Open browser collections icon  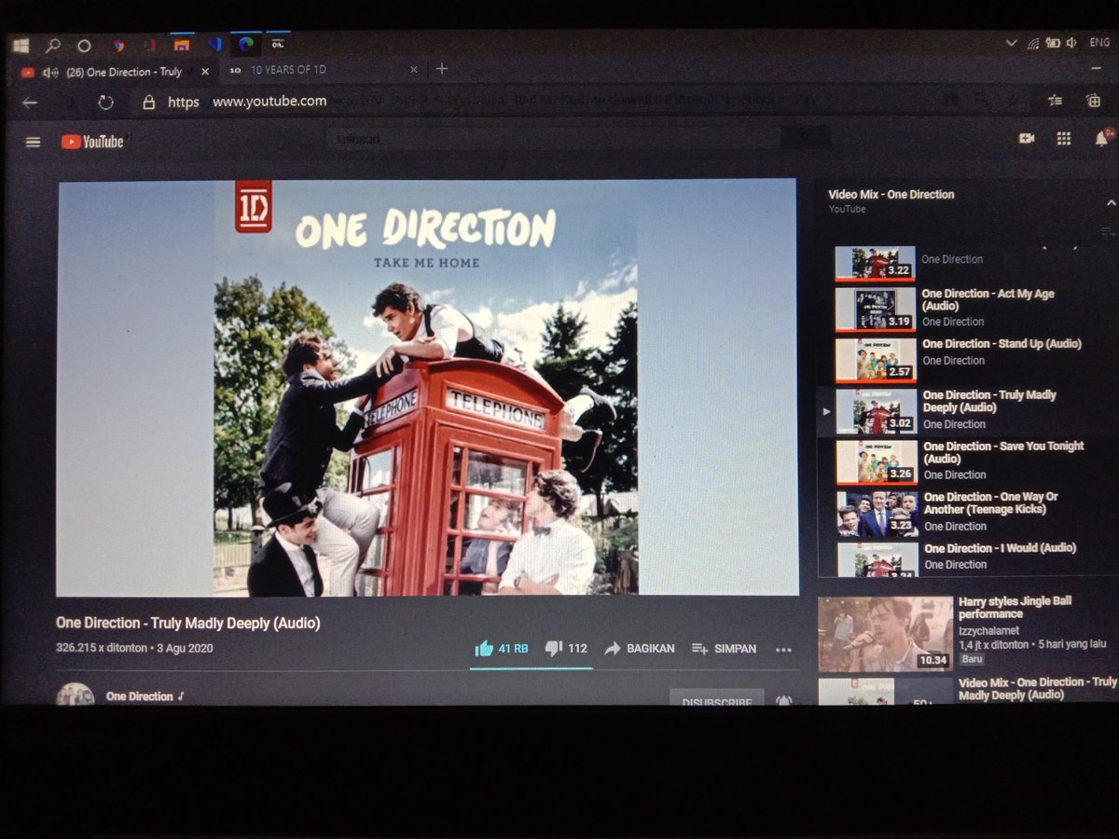pyautogui.click(x=1093, y=101)
